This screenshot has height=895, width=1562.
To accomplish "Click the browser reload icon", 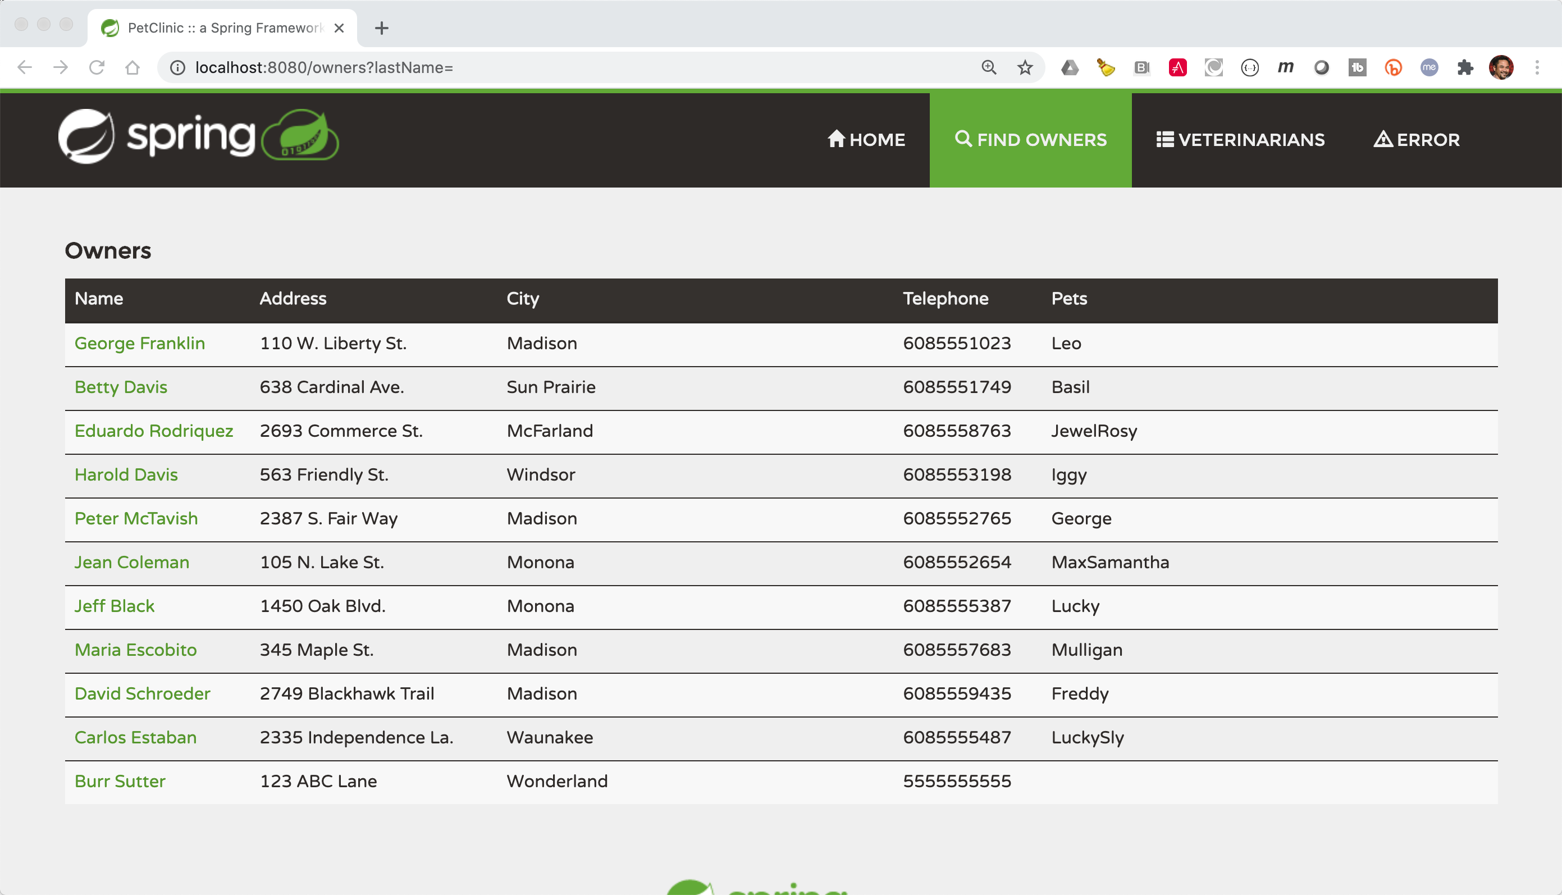I will [x=97, y=67].
